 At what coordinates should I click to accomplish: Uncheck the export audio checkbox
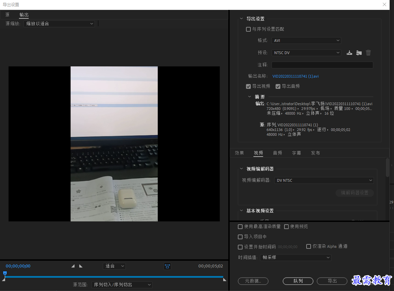278,86
